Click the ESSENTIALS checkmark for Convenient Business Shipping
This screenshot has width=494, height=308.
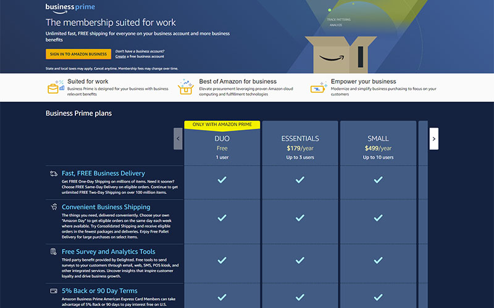pos(300,218)
